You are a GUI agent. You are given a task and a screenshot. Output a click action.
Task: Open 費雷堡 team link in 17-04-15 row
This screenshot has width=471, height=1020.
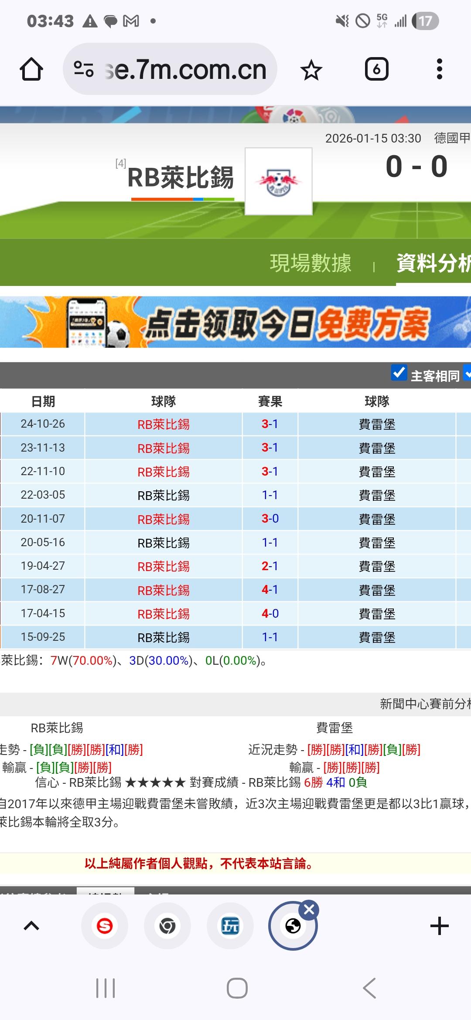(x=377, y=614)
